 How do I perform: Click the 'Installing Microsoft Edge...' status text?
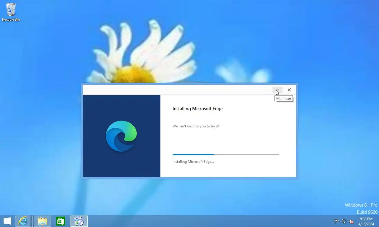coord(193,162)
